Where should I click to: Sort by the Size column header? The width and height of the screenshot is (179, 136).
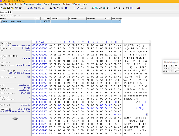(x=45, y=18)
